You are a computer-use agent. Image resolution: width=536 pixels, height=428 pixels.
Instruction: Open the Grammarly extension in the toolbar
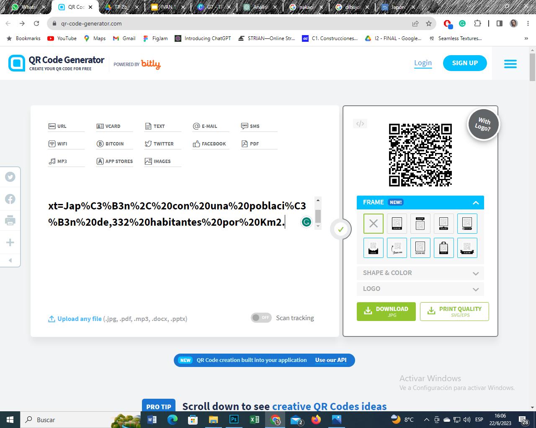click(462, 23)
